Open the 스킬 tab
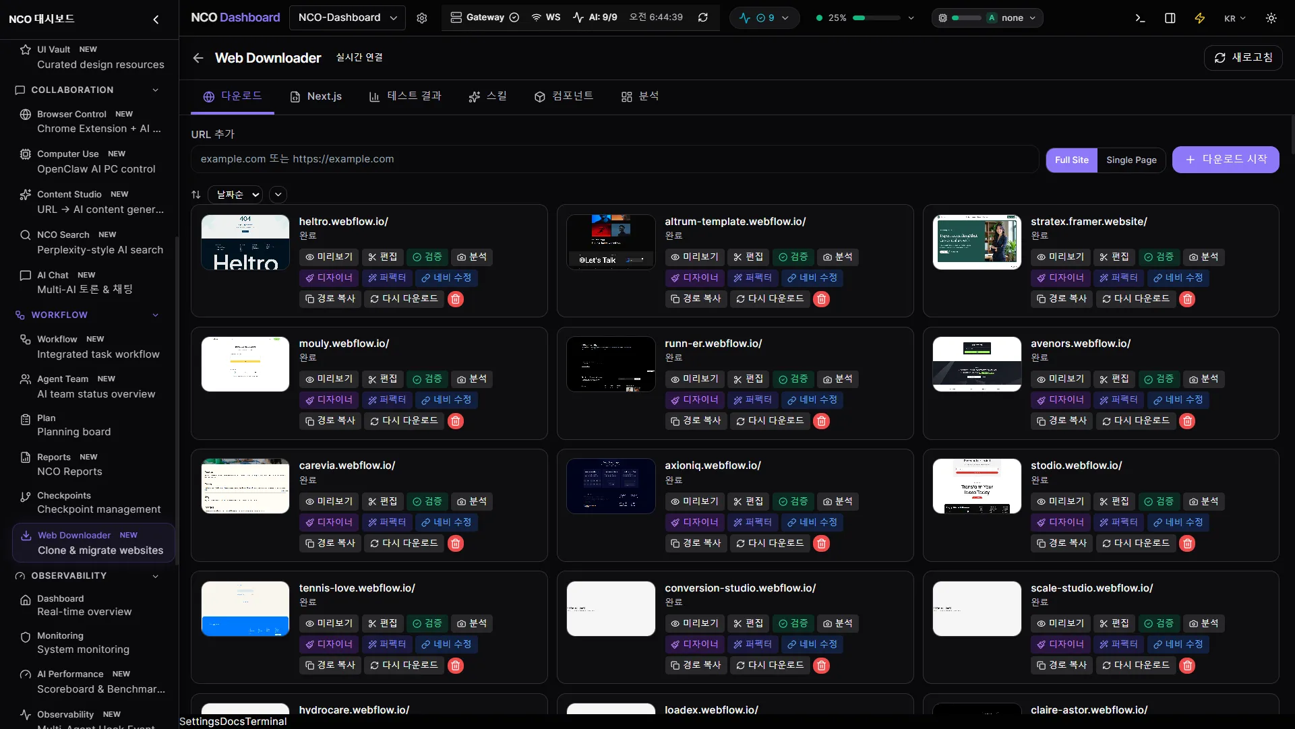 click(x=487, y=97)
